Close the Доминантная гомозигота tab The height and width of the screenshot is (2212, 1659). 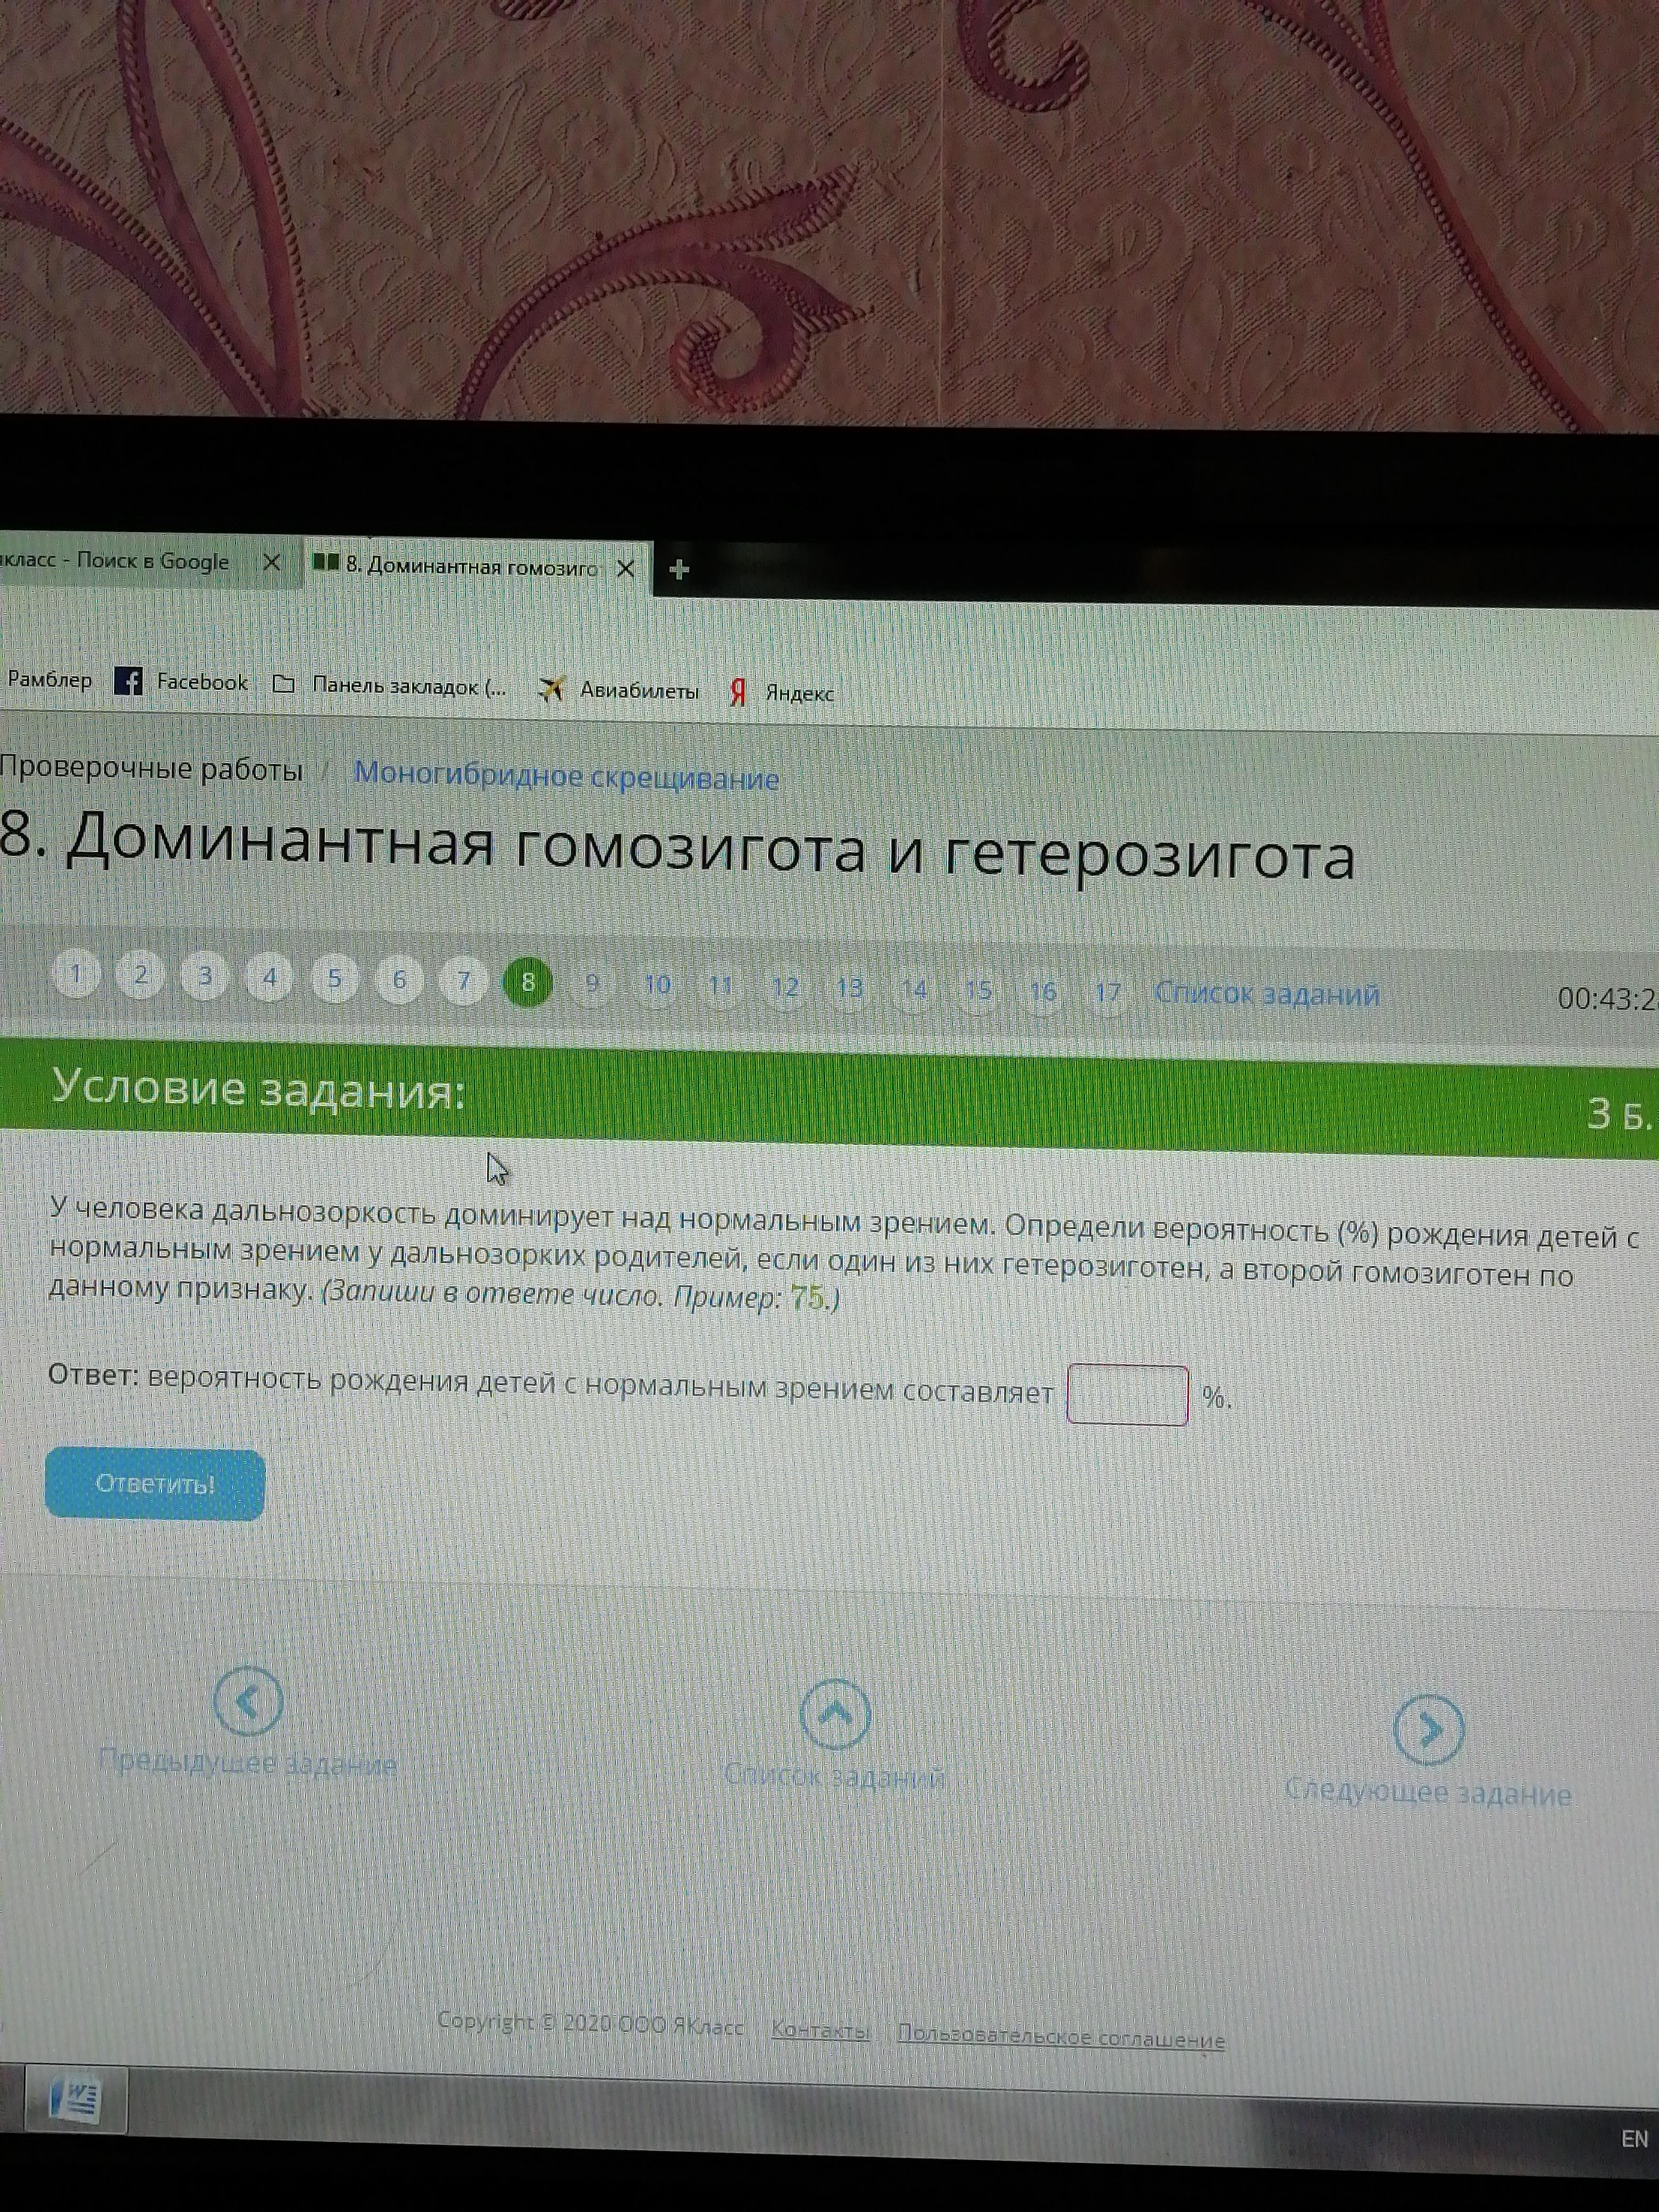click(626, 569)
